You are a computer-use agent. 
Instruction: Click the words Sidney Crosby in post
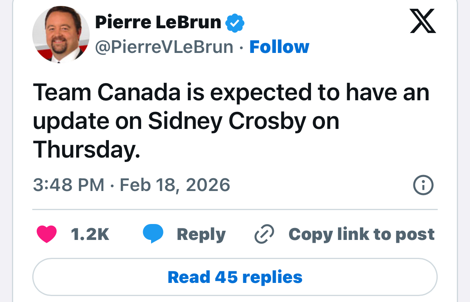[x=227, y=121]
